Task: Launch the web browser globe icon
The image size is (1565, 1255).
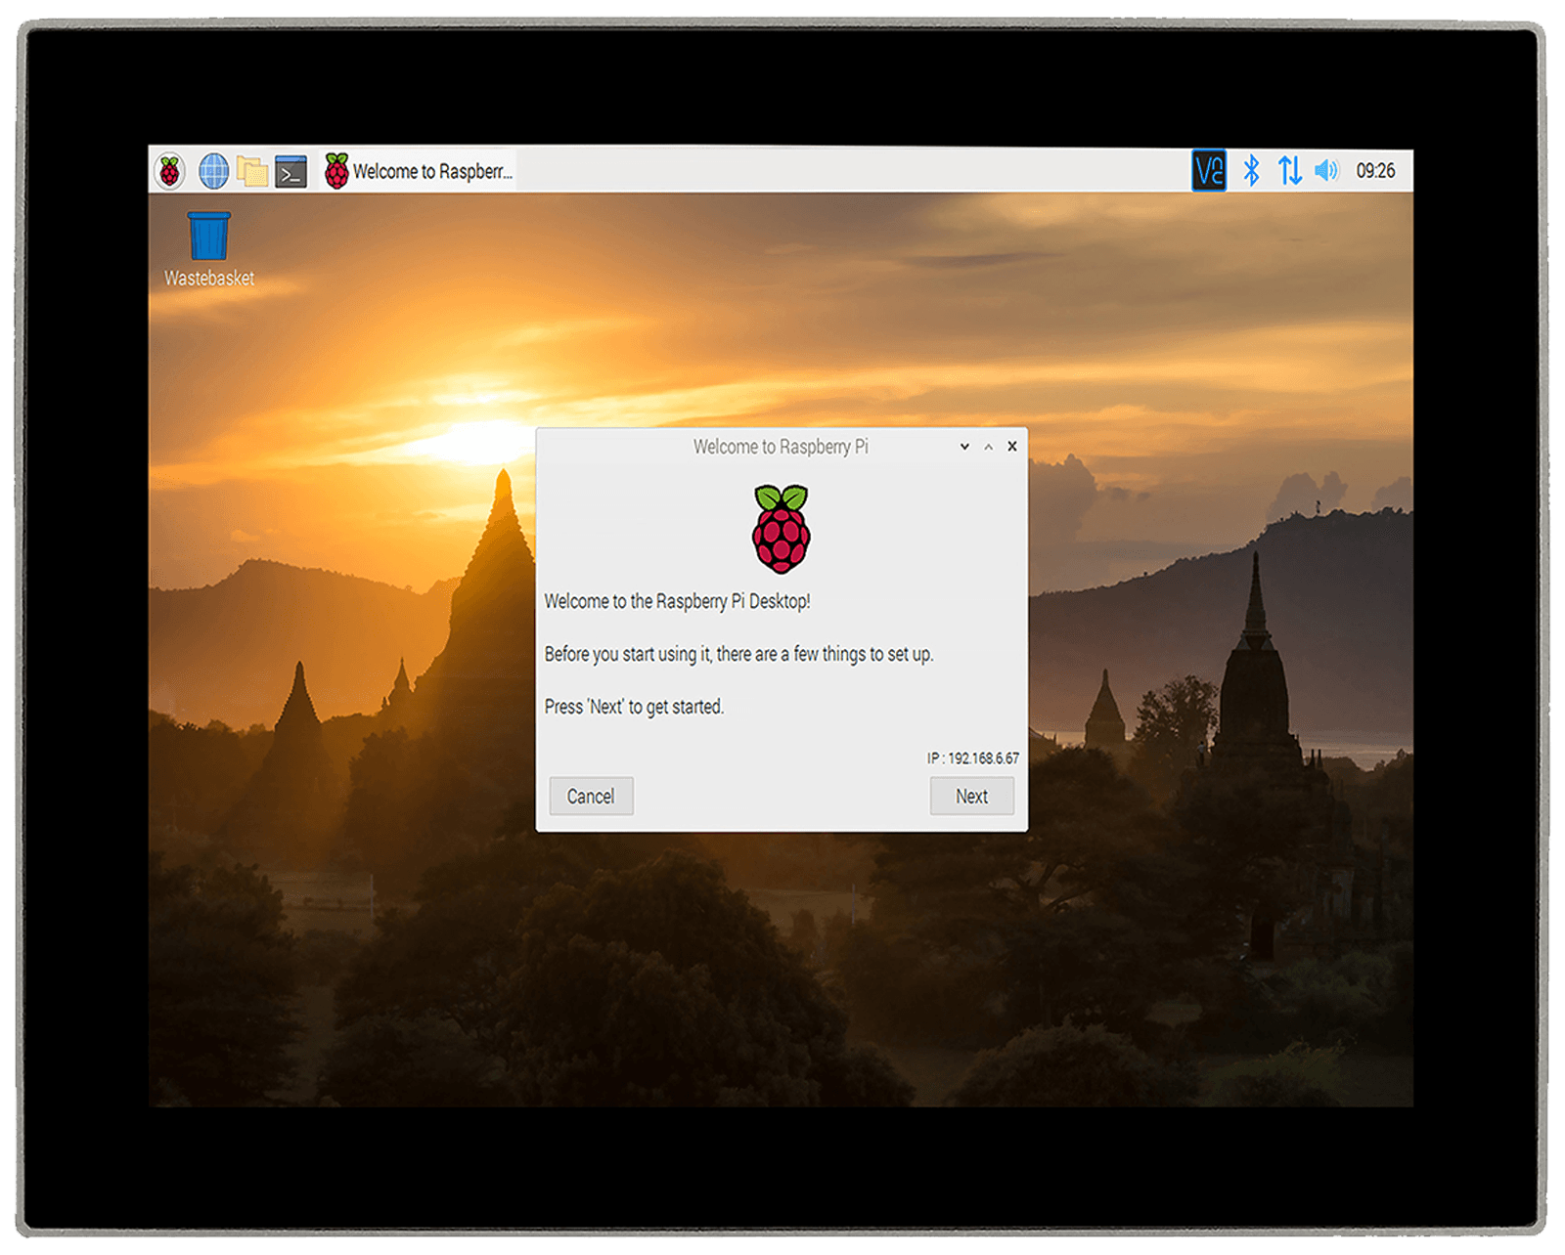Action: 213,171
